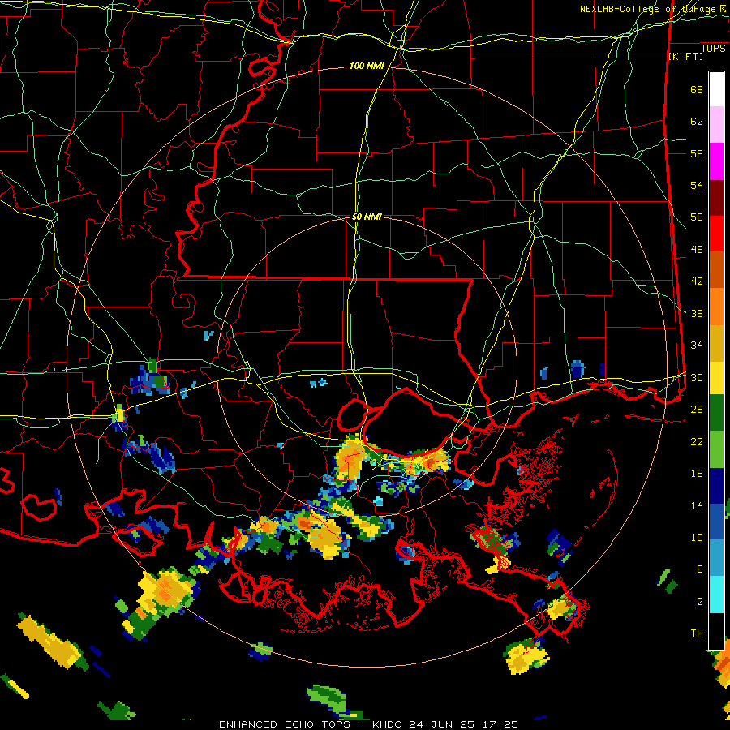
Task: Select the 54 legend value
Action: click(x=697, y=185)
